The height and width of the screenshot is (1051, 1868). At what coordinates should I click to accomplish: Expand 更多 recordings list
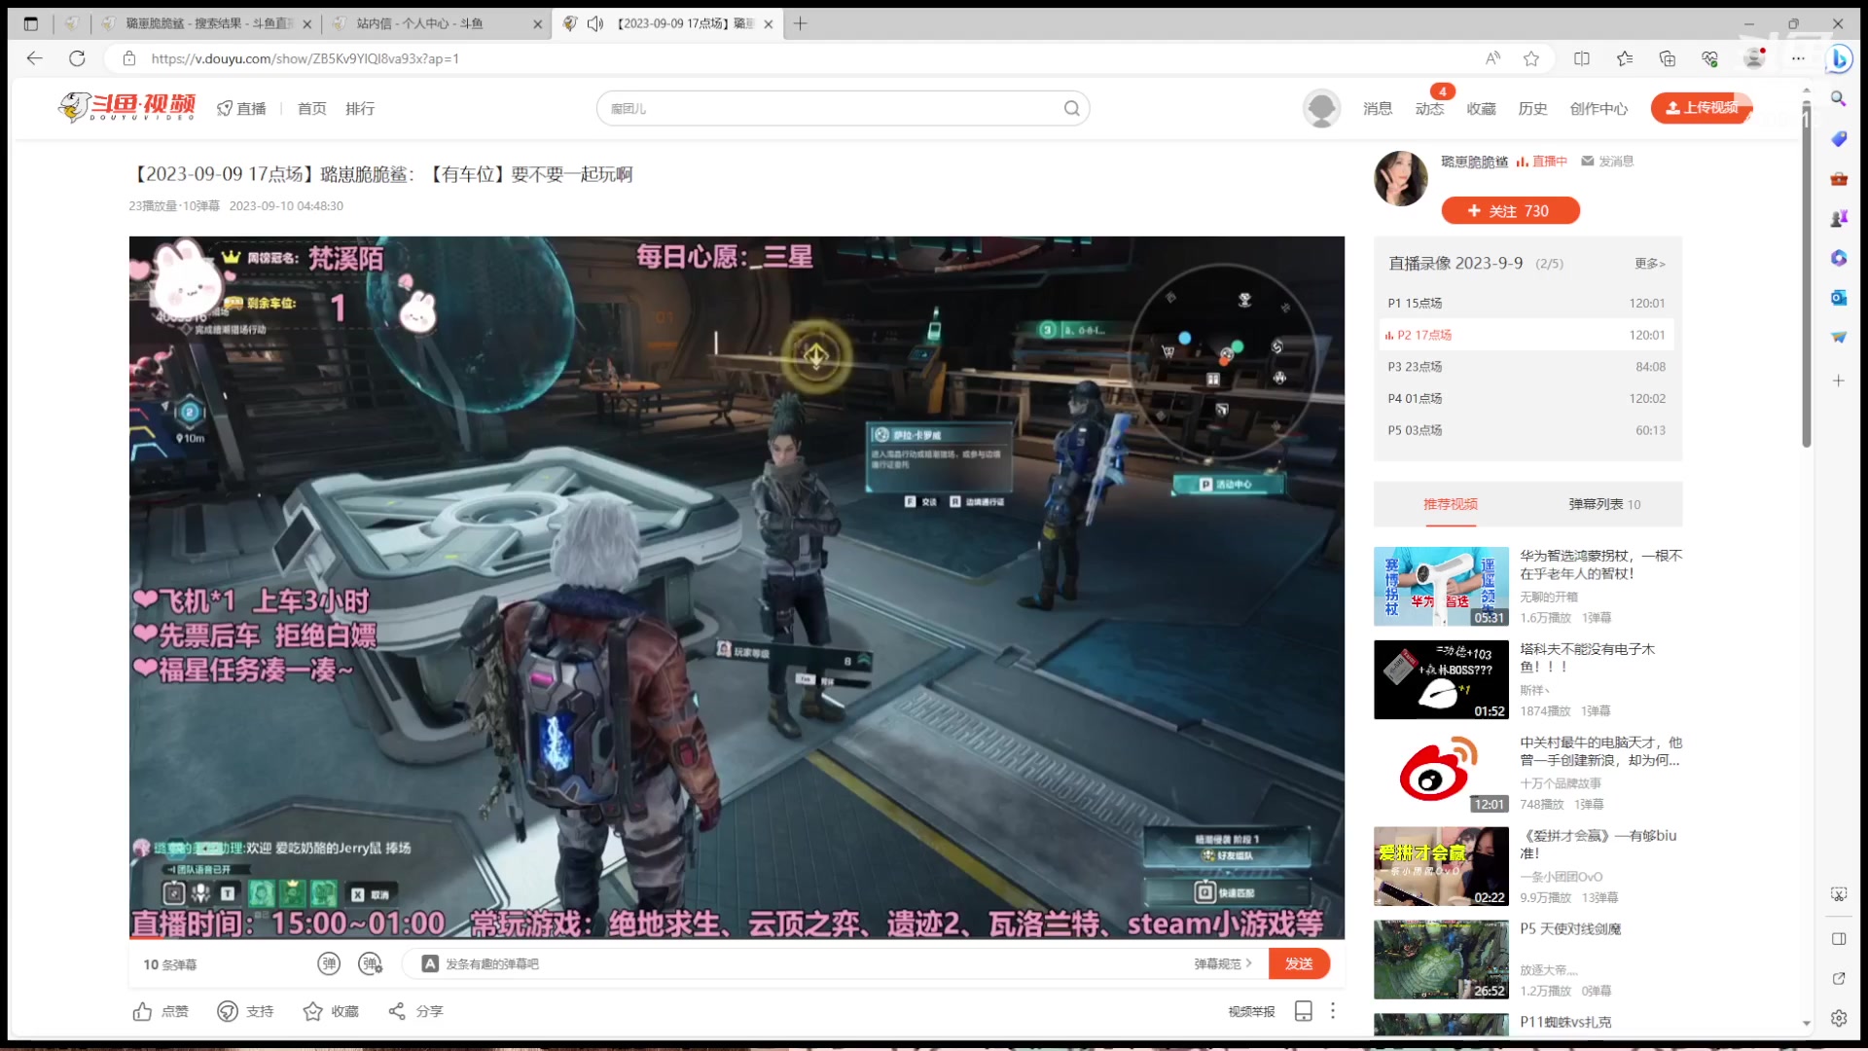1649,264
